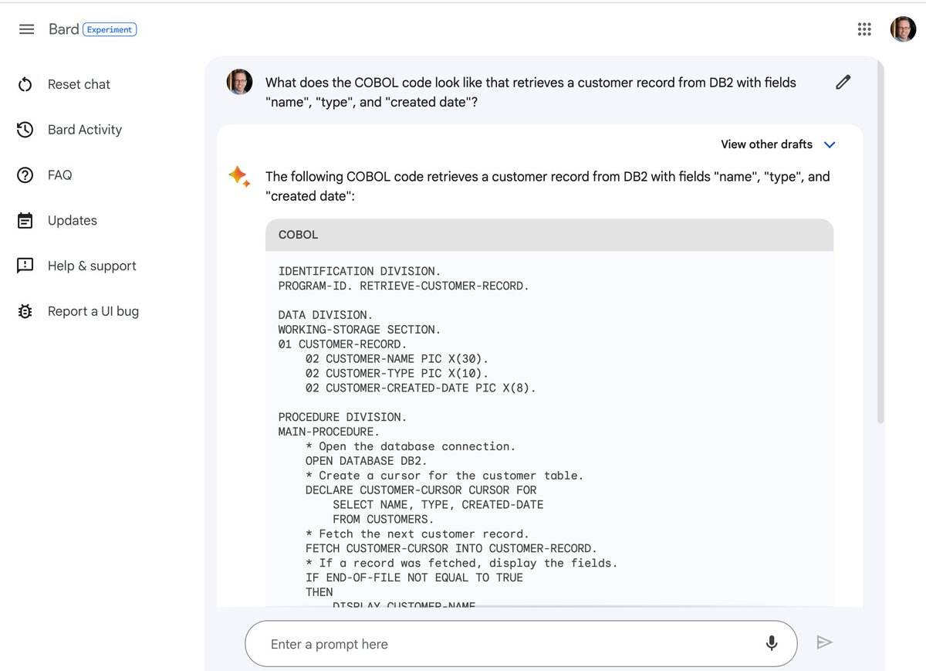Viewport: 926px width, 671px height.
Task: Click the Experiment label next to Bard
Action: [110, 29]
